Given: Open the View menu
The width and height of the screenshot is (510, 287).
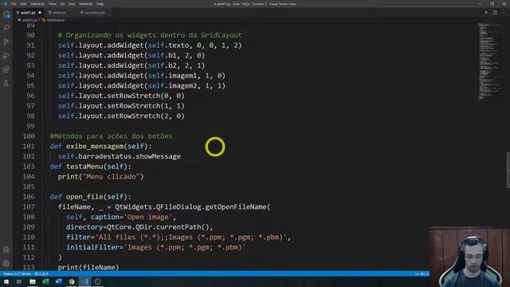Looking at the screenshot, I should tap(53, 4).
